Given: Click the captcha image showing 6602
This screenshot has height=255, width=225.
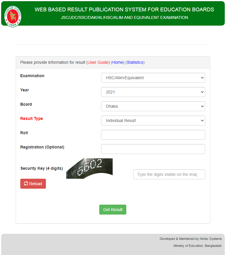Looking at the screenshot, I should pos(89,169).
